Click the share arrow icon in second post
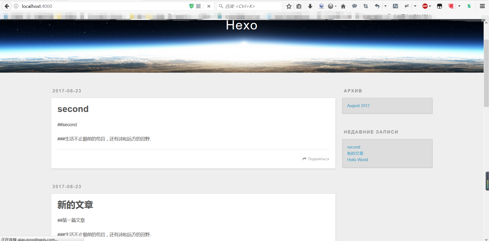This screenshot has height=241, width=489. (304, 159)
